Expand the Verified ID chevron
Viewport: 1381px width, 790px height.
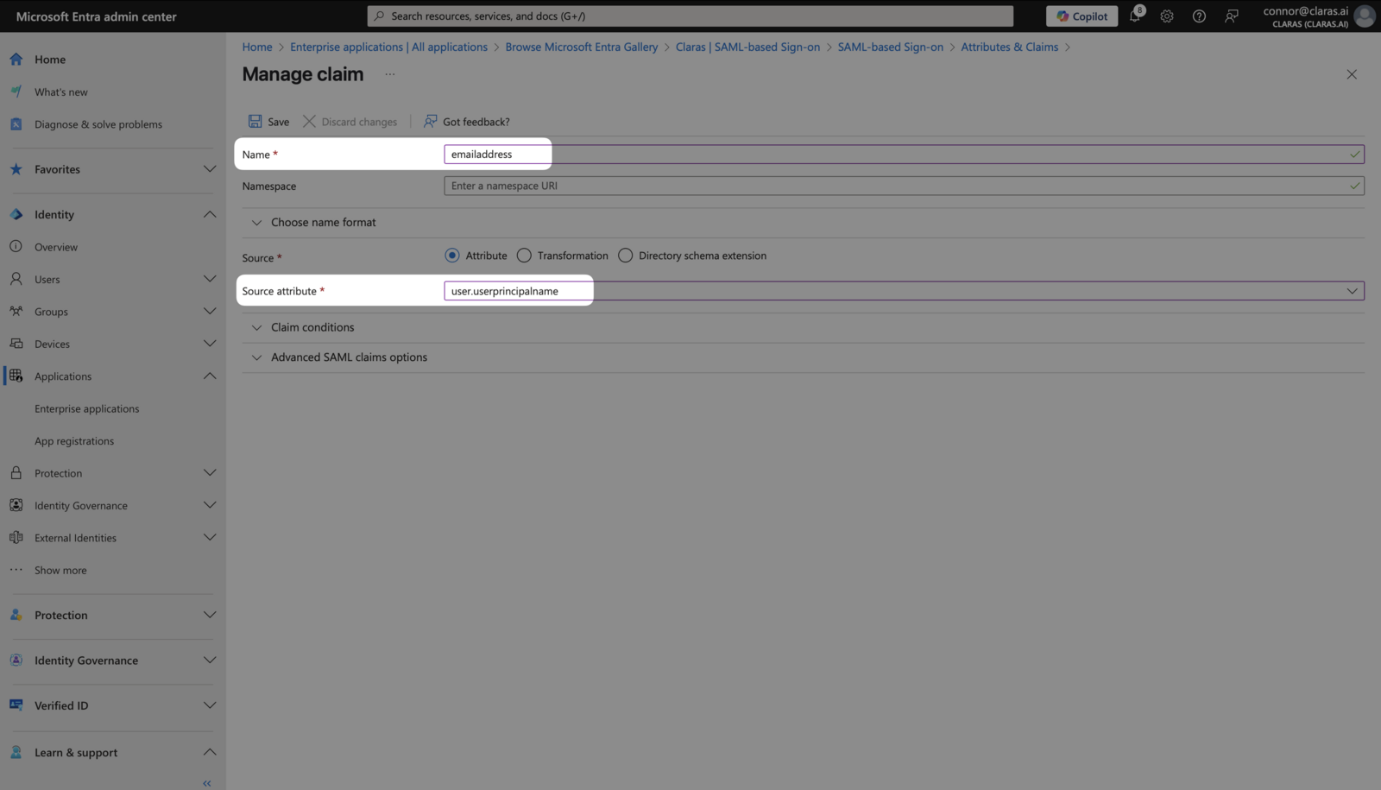pyautogui.click(x=210, y=705)
